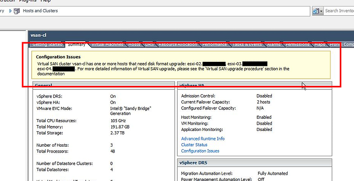
Task: Select the Summary tab
Action: [x=76, y=44]
